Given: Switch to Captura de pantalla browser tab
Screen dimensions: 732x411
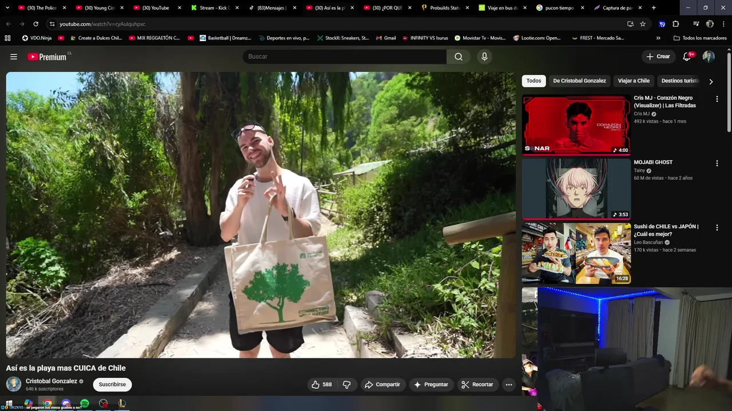Looking at the screenshot, I should [618, 8].
